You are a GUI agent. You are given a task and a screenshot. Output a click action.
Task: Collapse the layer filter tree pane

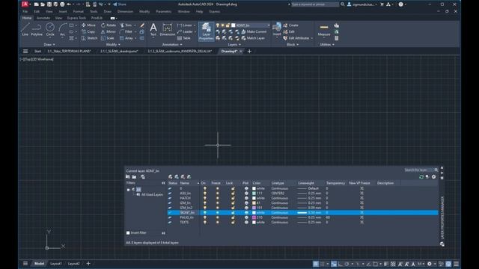(x=163, y=183)
